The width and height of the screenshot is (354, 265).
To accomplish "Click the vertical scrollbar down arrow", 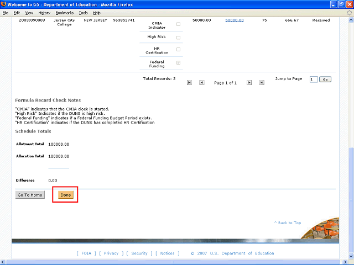I will pyautogui.click(x=351, y=256).
